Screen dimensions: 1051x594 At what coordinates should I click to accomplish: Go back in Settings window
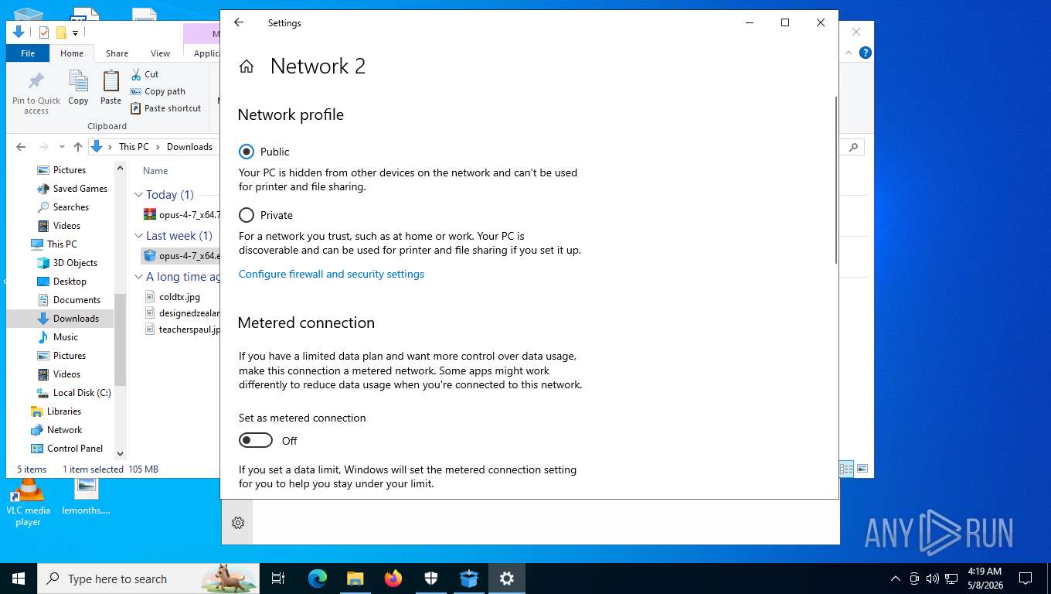coord(239,22)
